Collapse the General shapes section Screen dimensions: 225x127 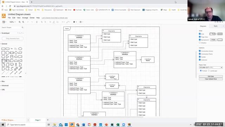click(x=4, y=44)
